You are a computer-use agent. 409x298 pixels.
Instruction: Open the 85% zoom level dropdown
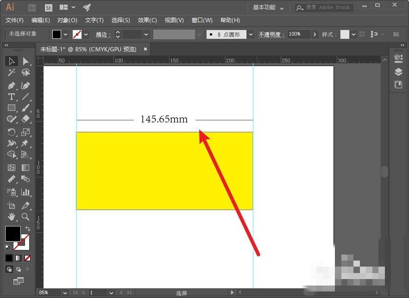pos(65,293)
